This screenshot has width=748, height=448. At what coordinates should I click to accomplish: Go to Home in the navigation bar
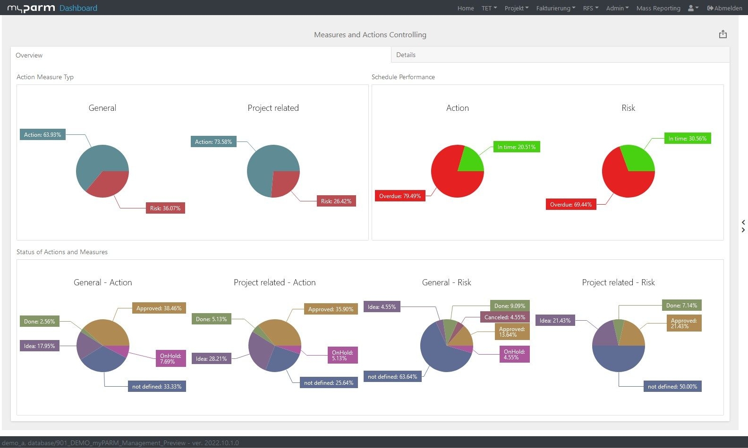(x=466, y=8)
